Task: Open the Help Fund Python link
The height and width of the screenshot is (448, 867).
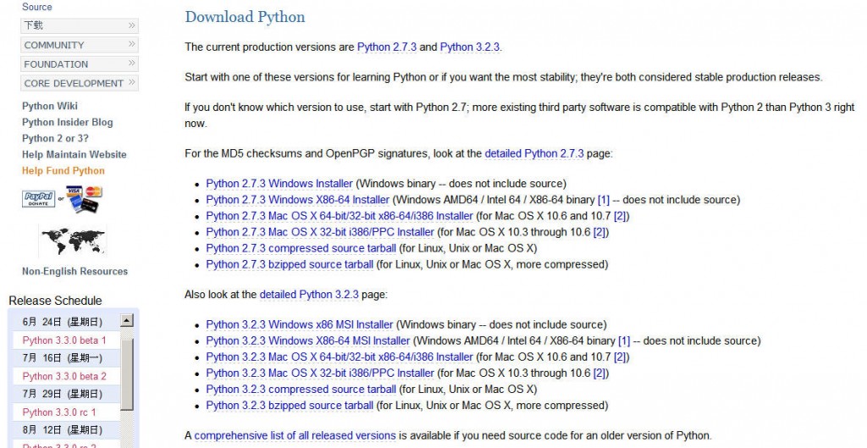Action: point(63,170)
